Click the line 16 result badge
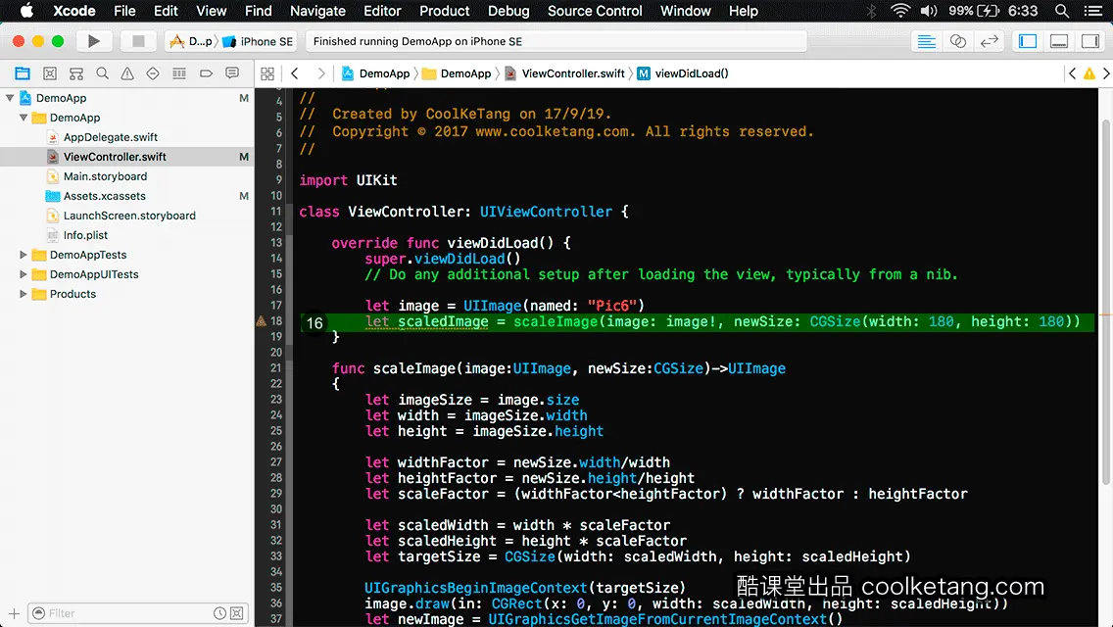The height and width of the screenshot is (627, 1113). pos(315,323)
